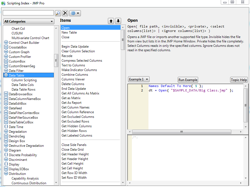Select Set Row ID Width item
Screen dimensions: 250x187
(x=74, y=177)
